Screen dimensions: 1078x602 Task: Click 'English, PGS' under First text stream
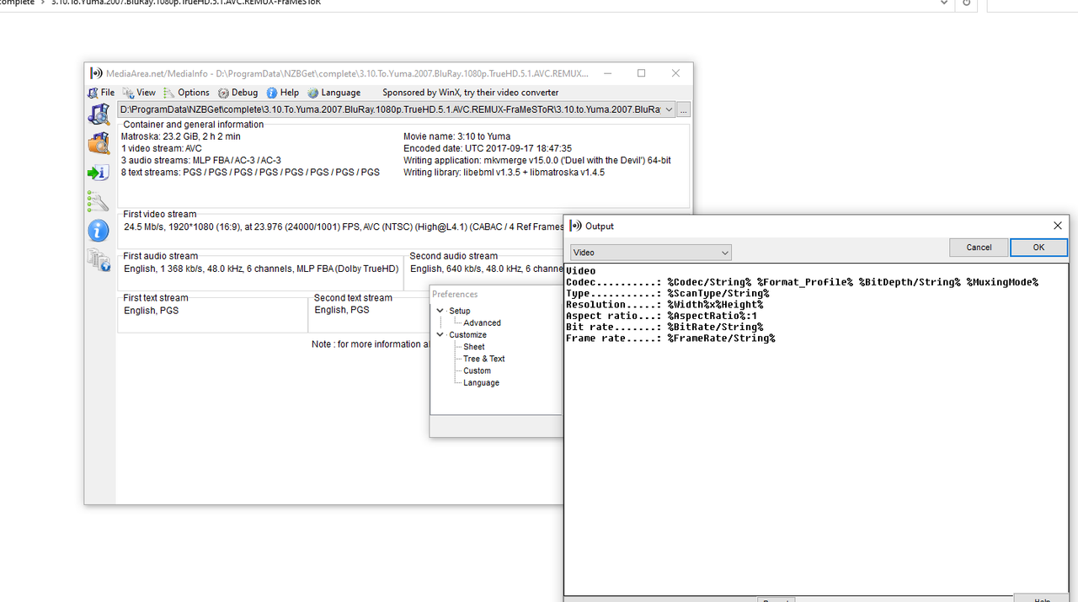152,311
